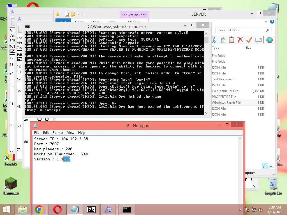Click the Properties page icon in quick access toolbar
The height and width of the screenshot is (215, 287).
pos(67,14)
